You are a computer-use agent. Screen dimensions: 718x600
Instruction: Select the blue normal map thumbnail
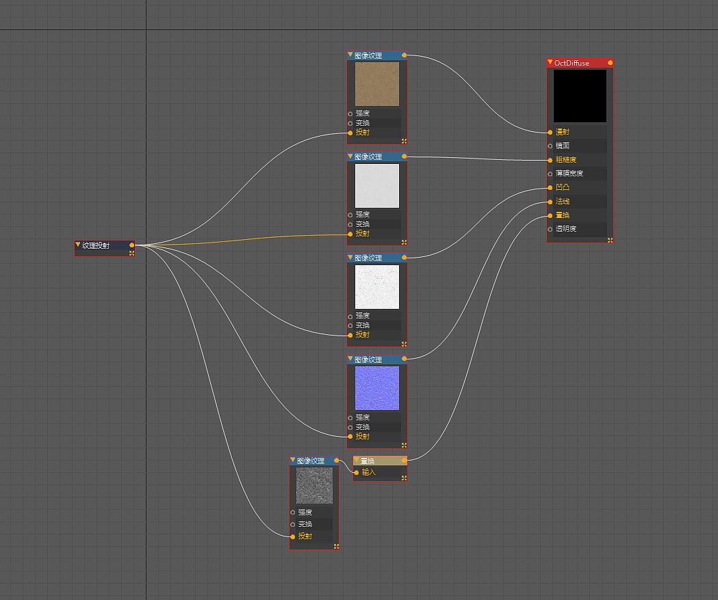click(x=377, y=388)
